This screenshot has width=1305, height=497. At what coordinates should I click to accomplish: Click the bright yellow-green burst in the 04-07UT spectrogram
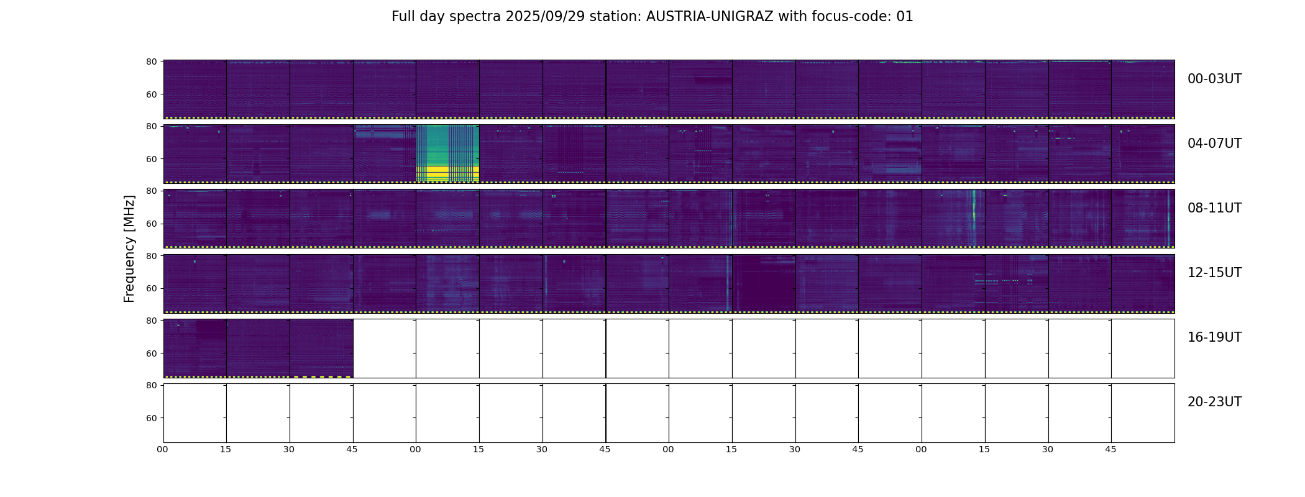[x=447, y=153]
